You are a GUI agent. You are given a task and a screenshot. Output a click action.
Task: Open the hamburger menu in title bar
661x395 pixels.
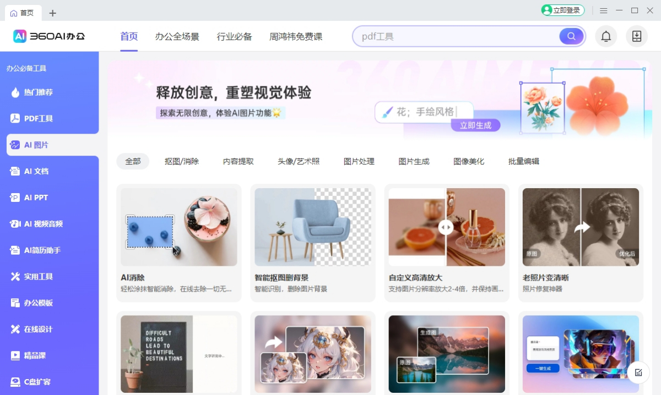tap(604, 10)
